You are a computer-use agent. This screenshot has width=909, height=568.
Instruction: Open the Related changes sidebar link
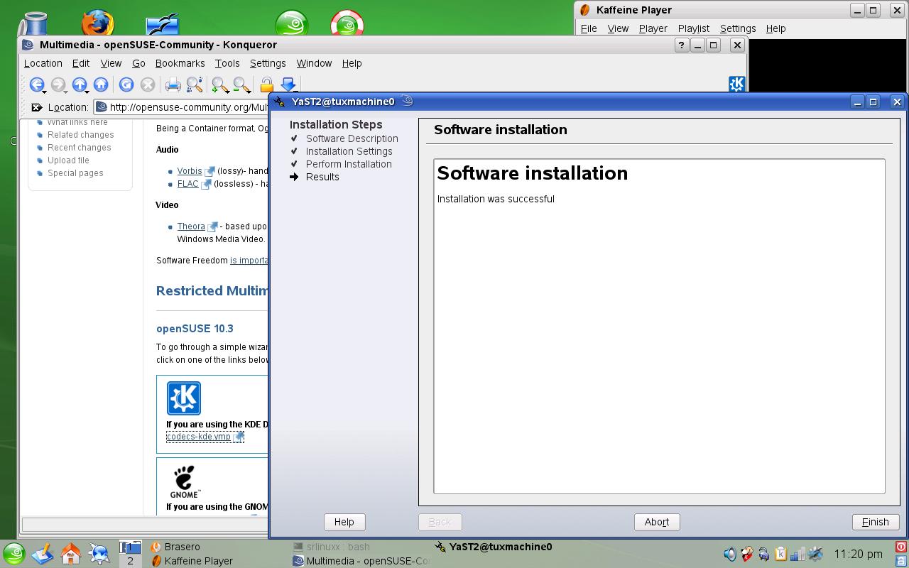(80, 135)
